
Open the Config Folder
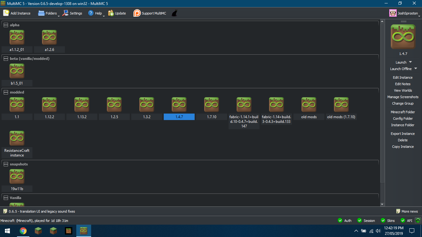click(403, 118)
